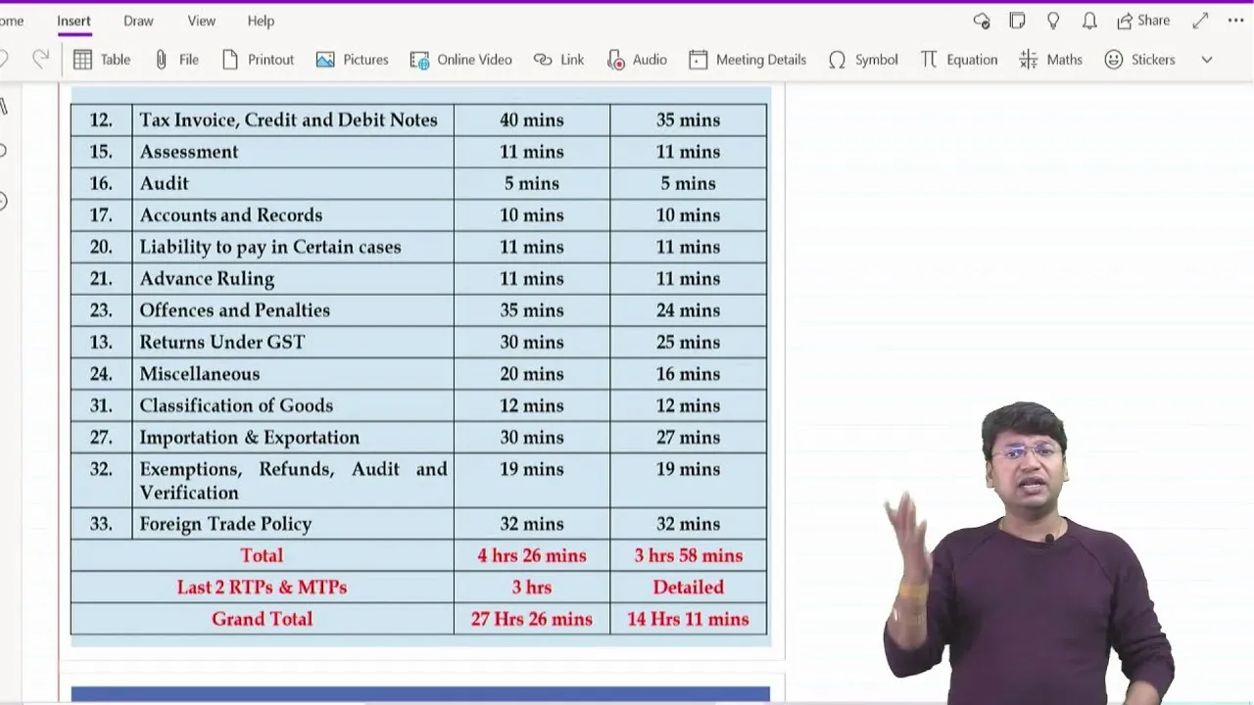The image size is (1254, 705).
Task: Open the sync status cloud icon
Action: tap(982, 21)
